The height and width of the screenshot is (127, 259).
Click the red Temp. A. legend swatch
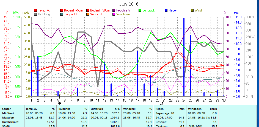[35, 11]
